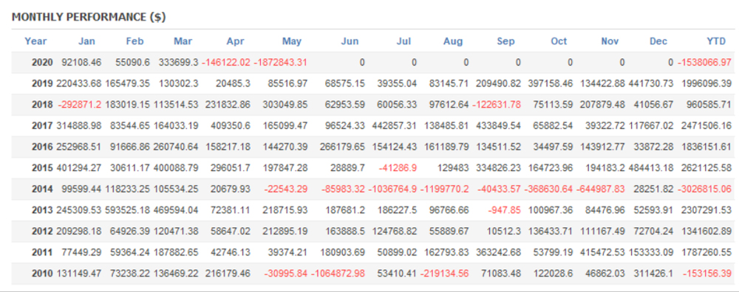Click the 2014 YTD value -3026815.06
The height and width of the screenshot is (292, 739).
[x=705, y=189]
